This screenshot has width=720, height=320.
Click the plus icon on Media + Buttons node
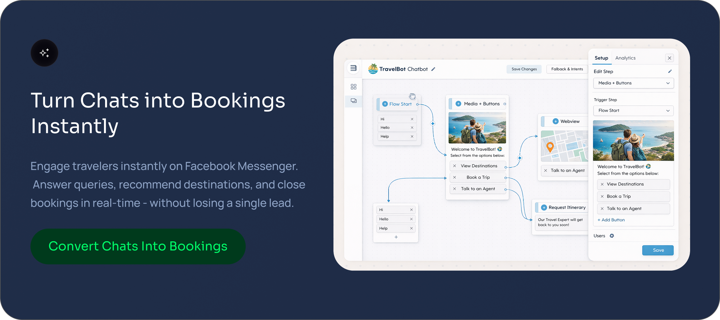(458, 104)
